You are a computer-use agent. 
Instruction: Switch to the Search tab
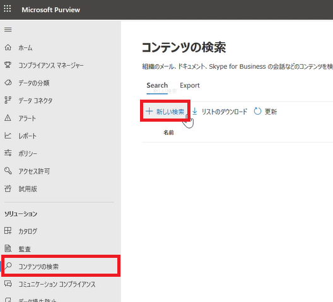[157, 85]
